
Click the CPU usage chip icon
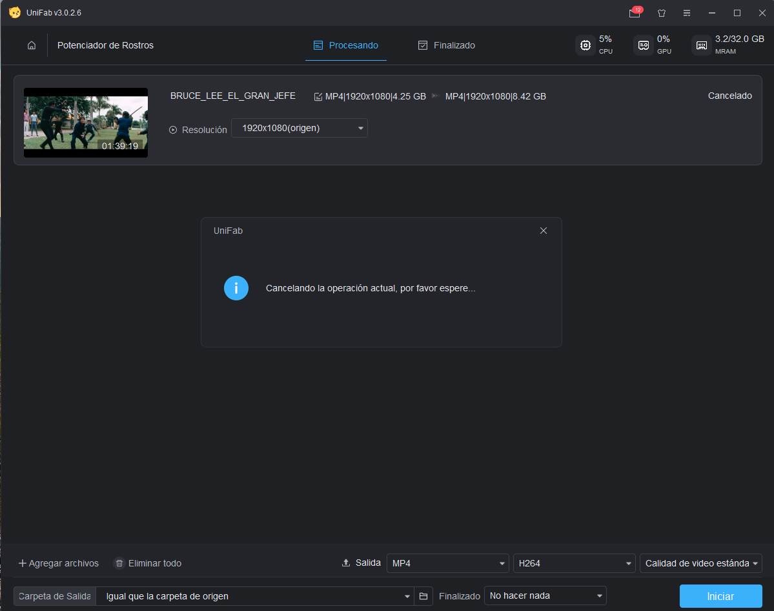click(x=585, y=45)
